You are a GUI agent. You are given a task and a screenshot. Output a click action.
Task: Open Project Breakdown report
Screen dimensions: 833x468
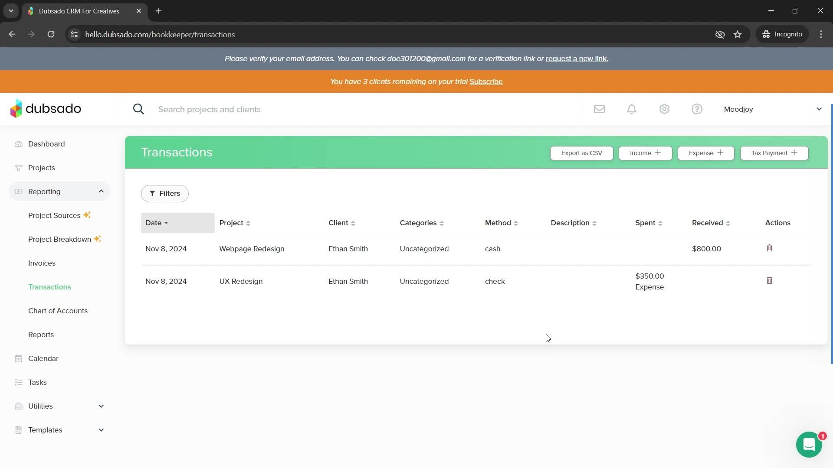(x=59, y=239)
